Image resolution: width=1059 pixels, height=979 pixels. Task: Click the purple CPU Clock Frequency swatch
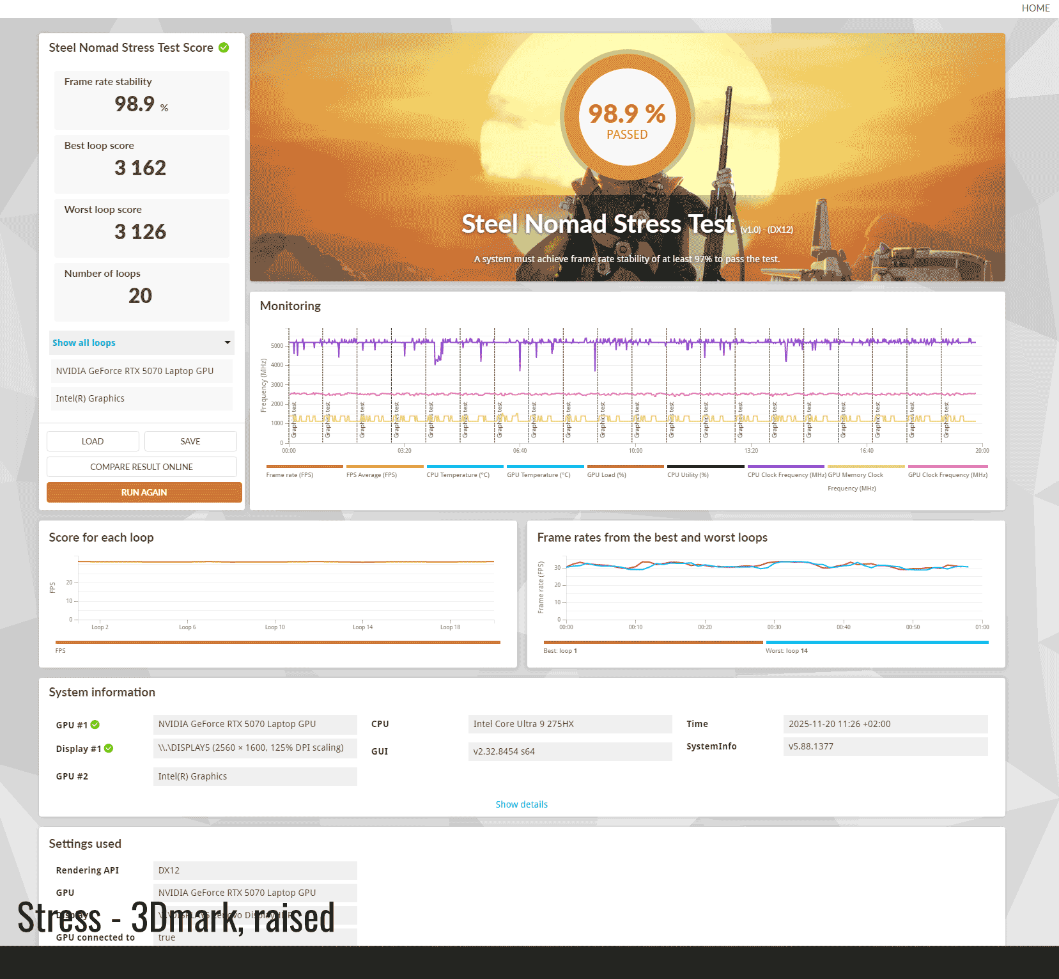785,467
